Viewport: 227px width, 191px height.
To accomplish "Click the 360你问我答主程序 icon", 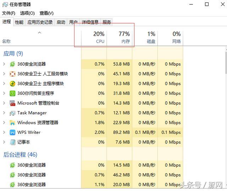I will pos(13,93).
